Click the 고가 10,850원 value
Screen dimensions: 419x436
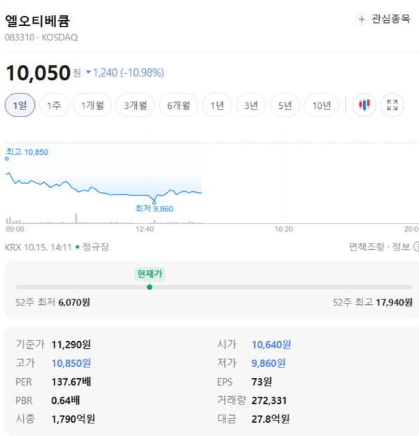point(71,363)
